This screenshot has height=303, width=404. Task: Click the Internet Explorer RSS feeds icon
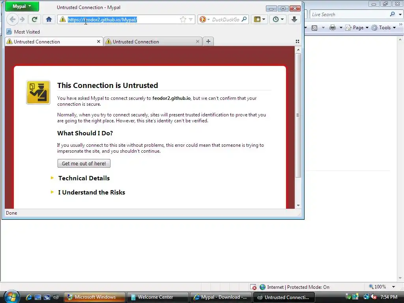pos(314,28)
